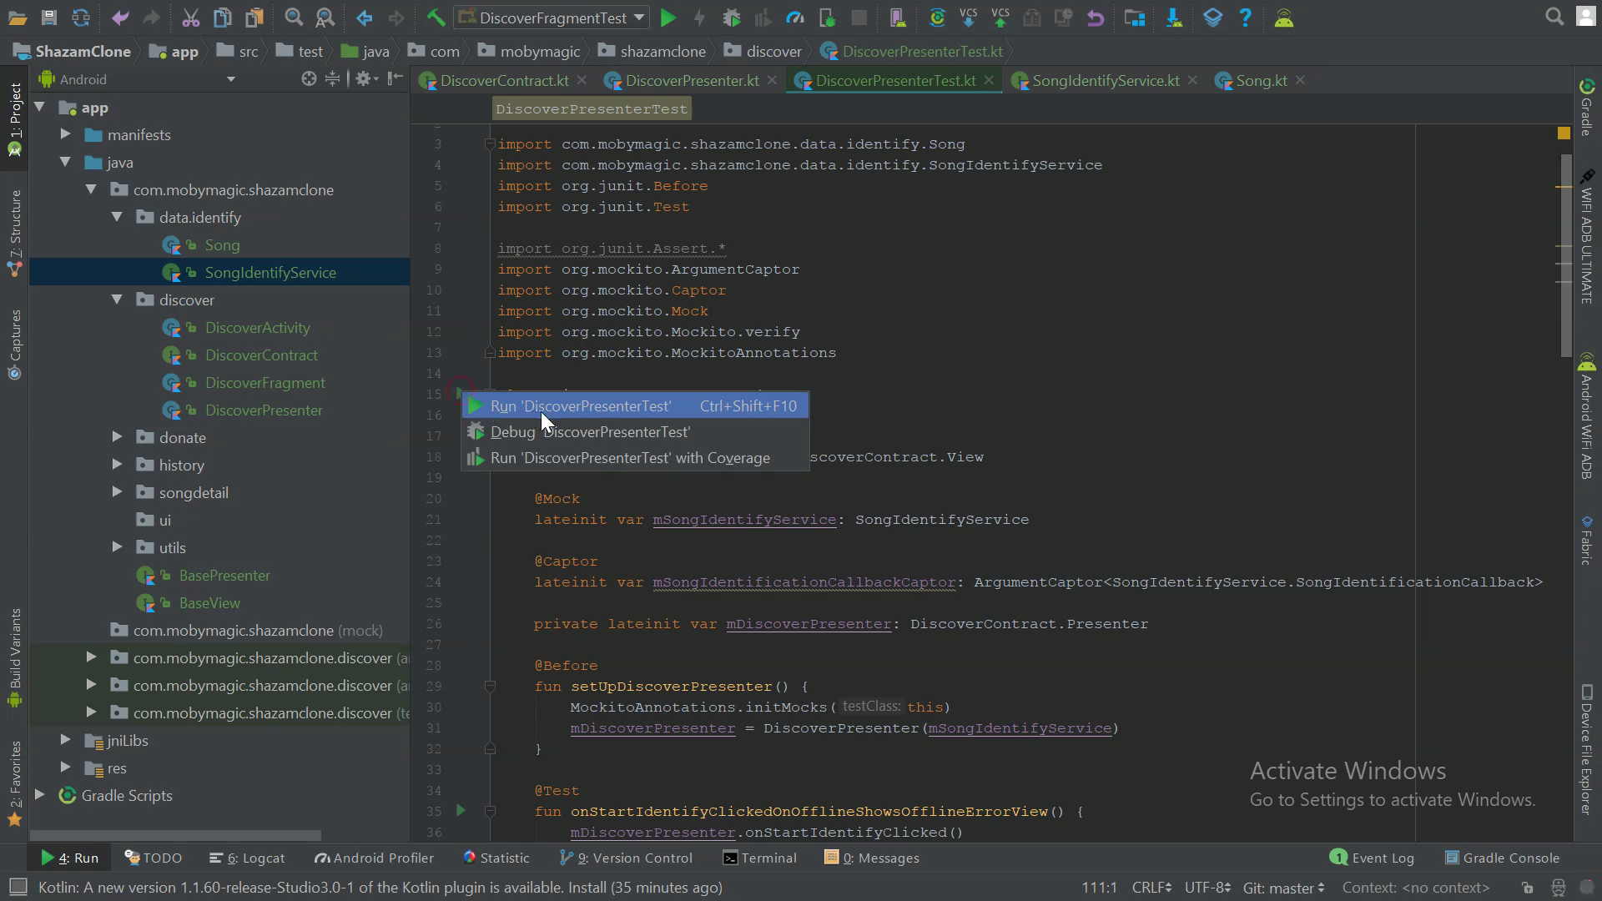Click the Save All floppy disk icon

(49, 18)
